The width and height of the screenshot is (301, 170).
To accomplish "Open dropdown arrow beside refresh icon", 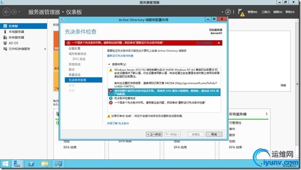I will tap(222, 12).
